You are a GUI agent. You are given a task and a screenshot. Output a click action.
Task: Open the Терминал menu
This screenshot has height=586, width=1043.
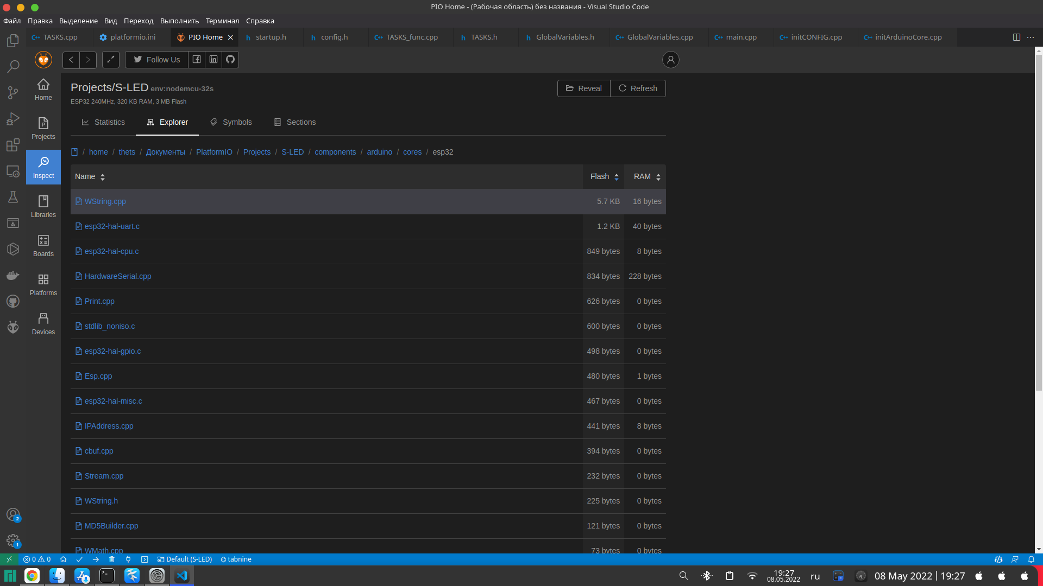pyautogui.click(x=222, y=21)
